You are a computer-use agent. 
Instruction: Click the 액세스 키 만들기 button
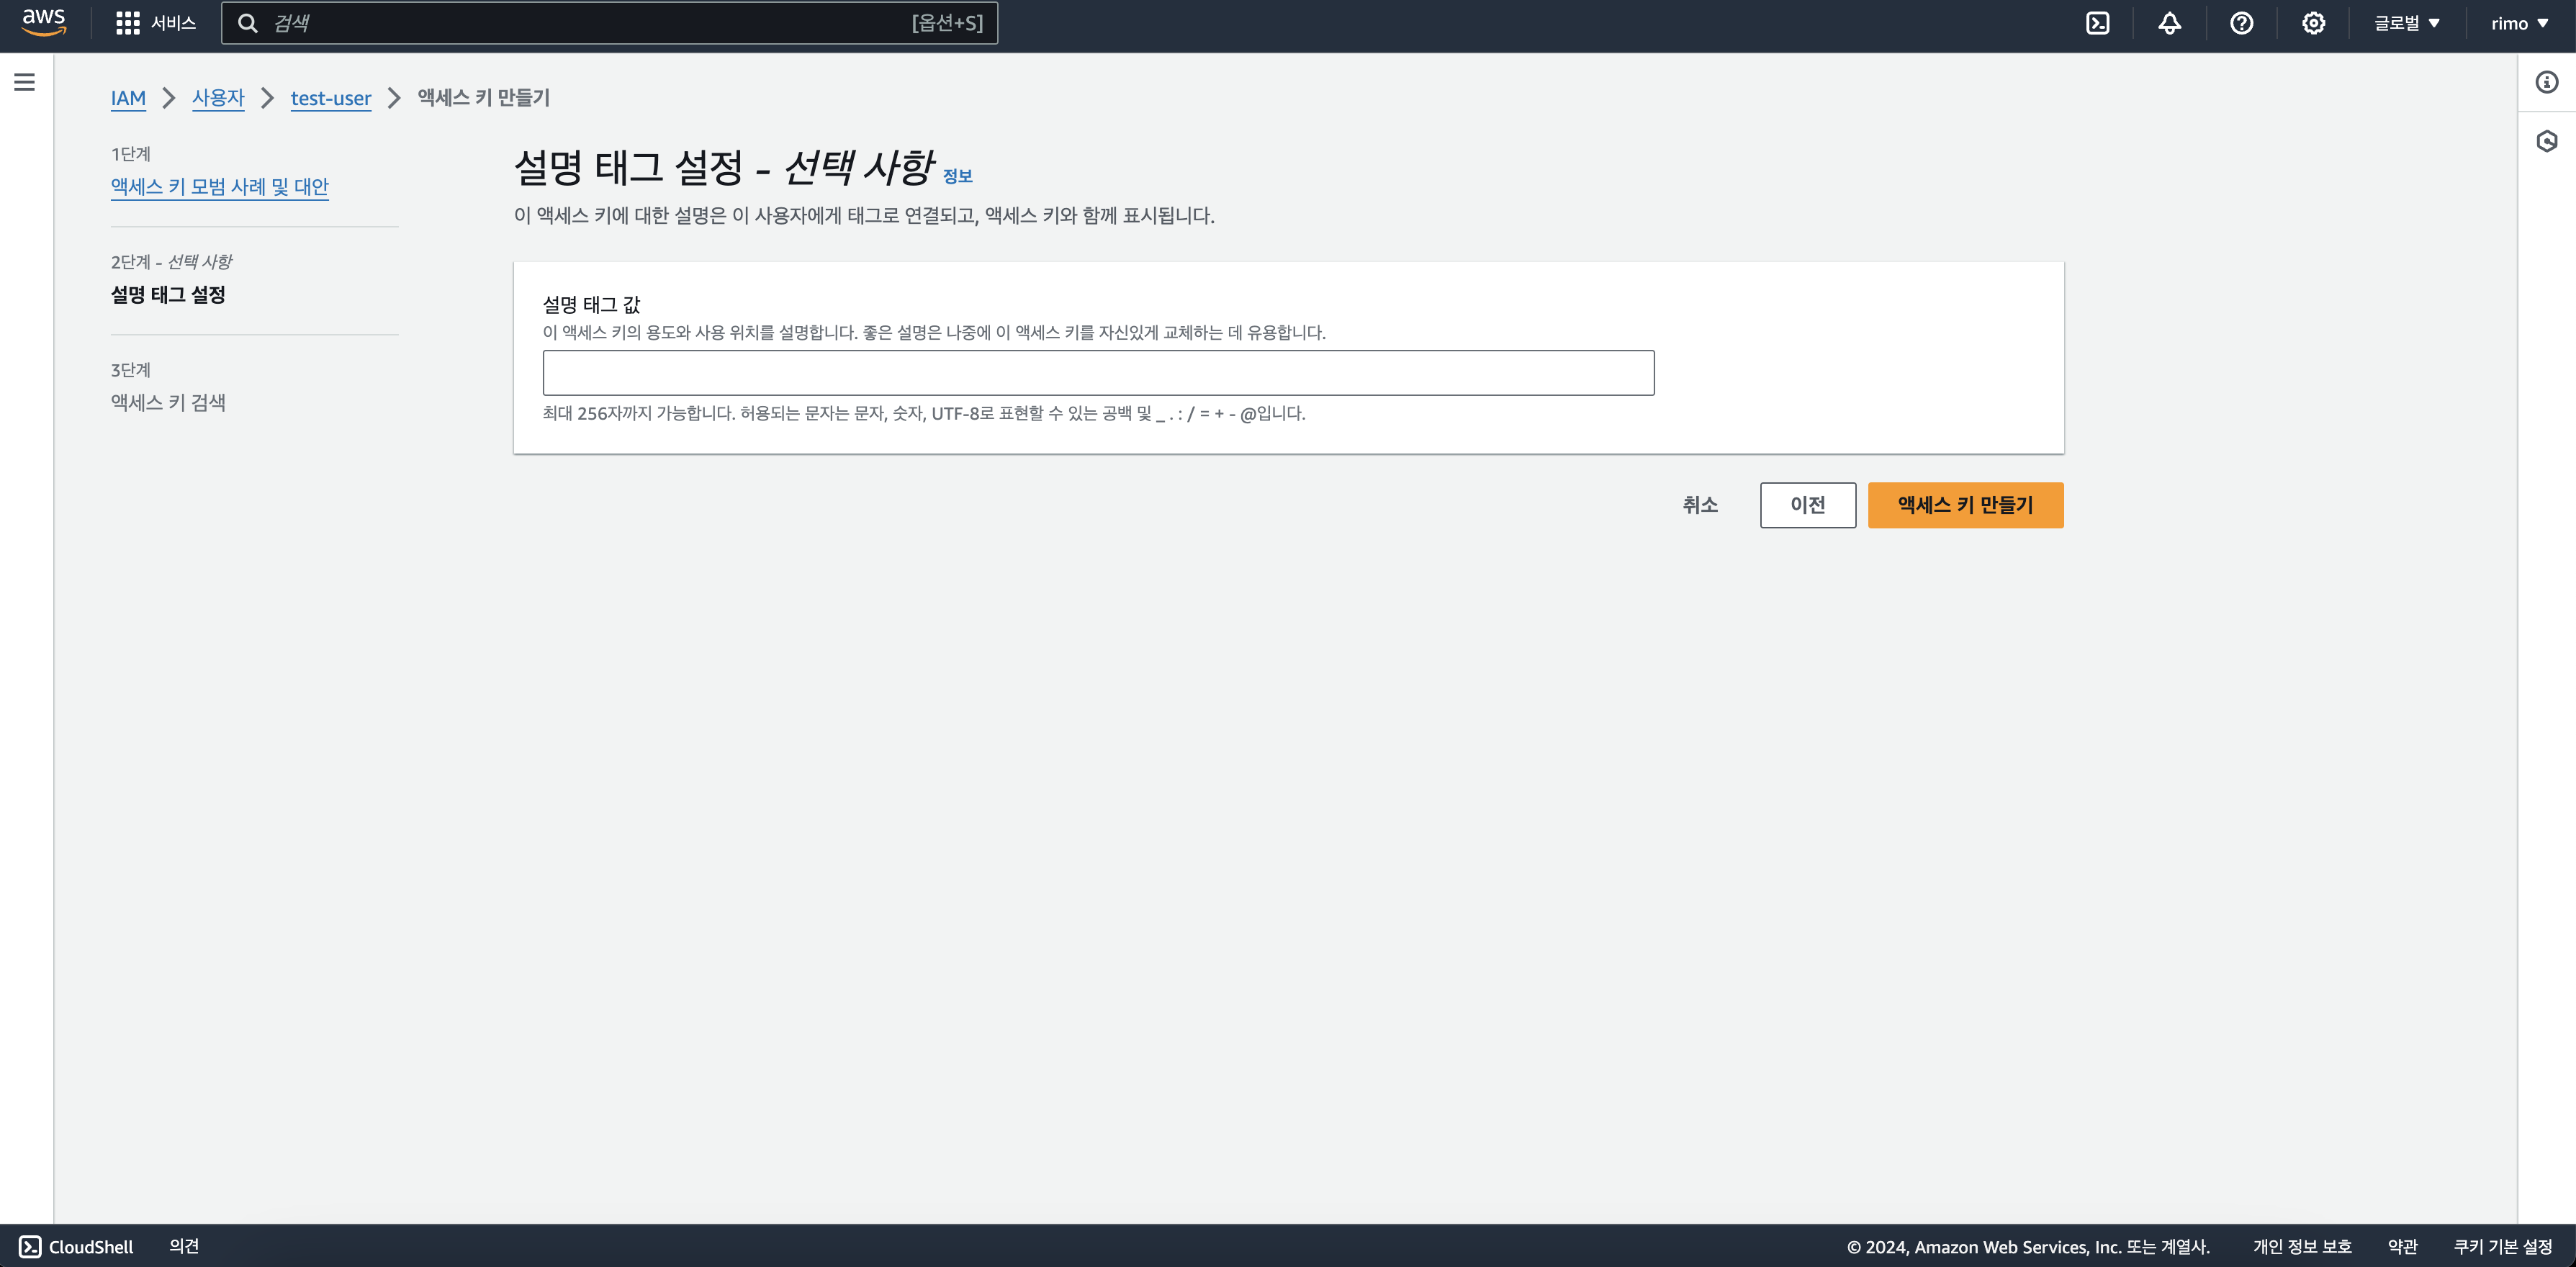pyautogui.click(x=1964, y=505)
